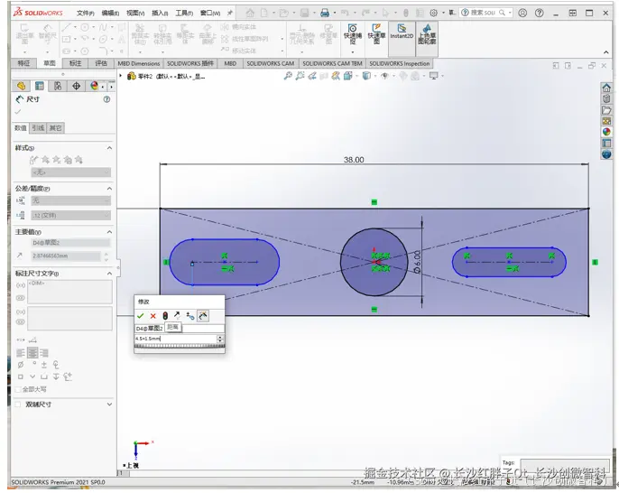619x493 pixels.
Task: Open options gear icon
Action: (433, 13)
